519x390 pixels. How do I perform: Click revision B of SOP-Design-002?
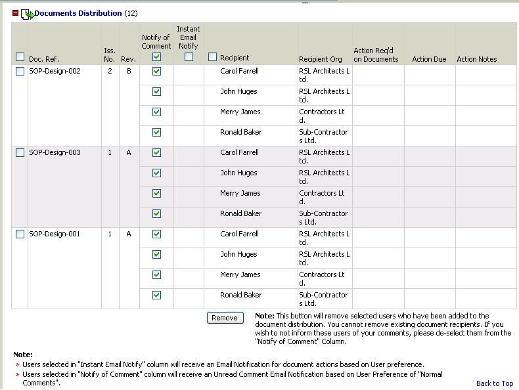(x=129, y=71)
